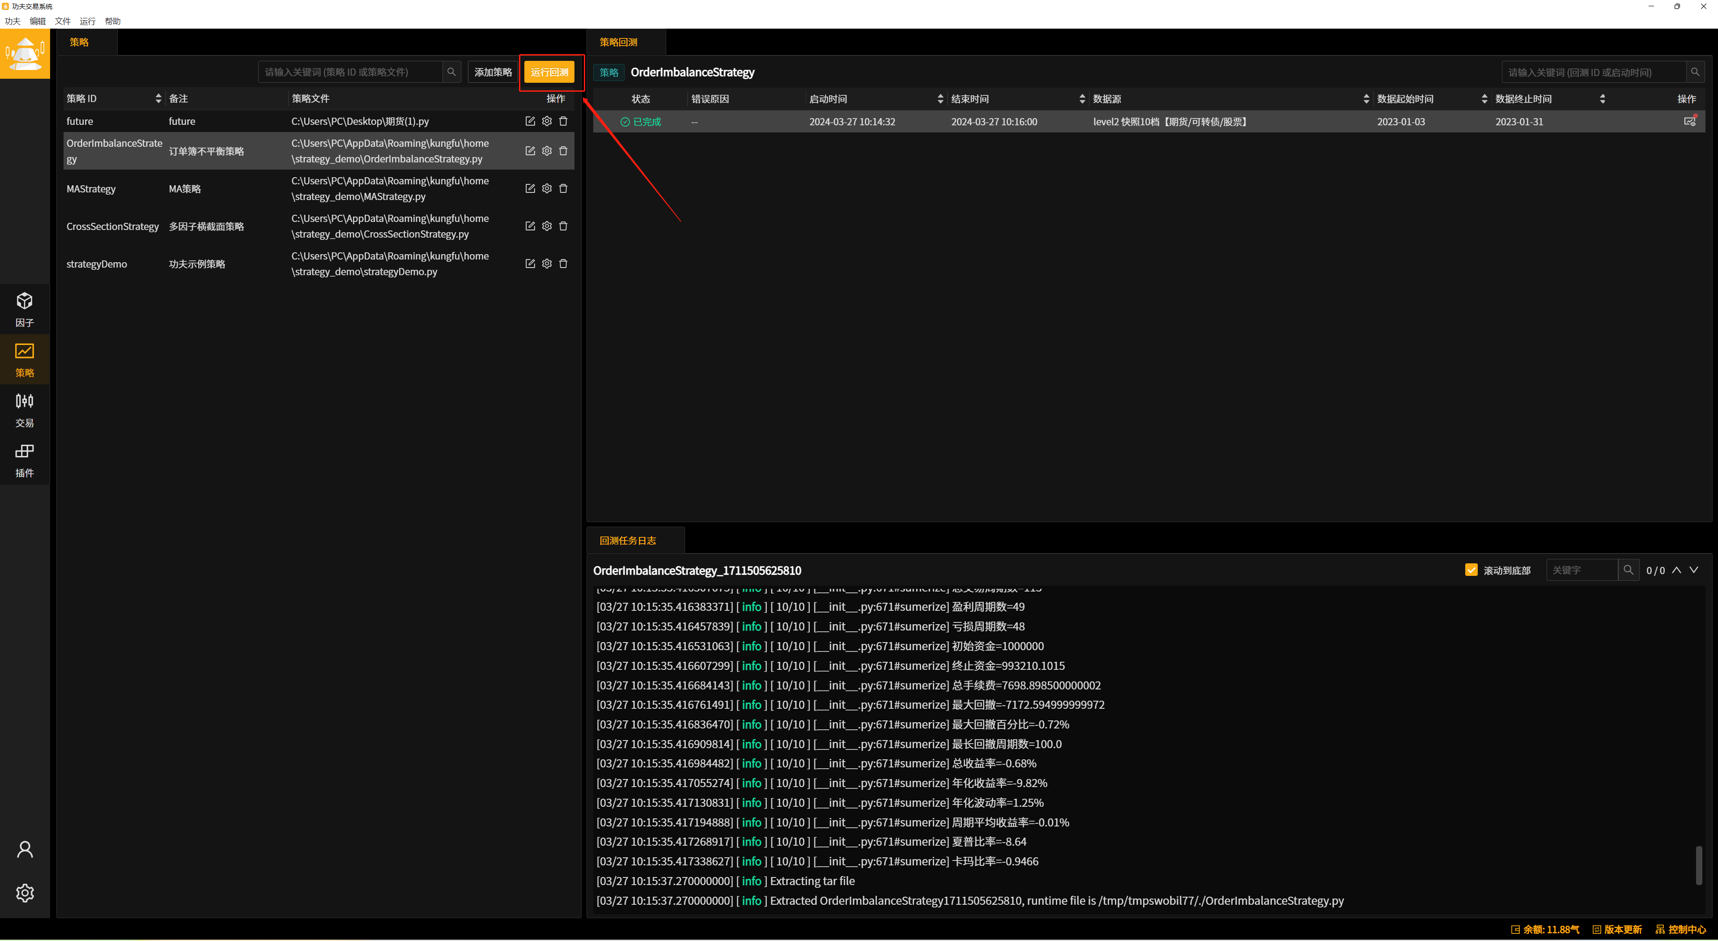Open settings for CrossSectionStrategy row
The image size is (1718, 941).
pyautogui.click(x=547, y=226)
